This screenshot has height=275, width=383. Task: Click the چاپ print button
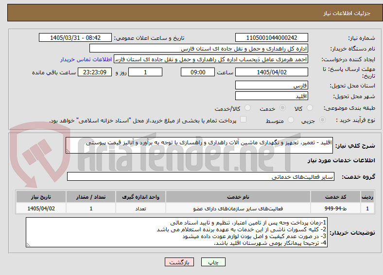pos(213,262)
